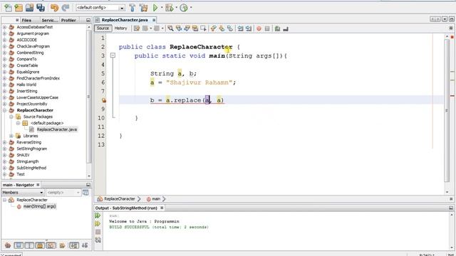Expand the StringLength project
This screenshot has height=256, width=456.
pos(4,161)
